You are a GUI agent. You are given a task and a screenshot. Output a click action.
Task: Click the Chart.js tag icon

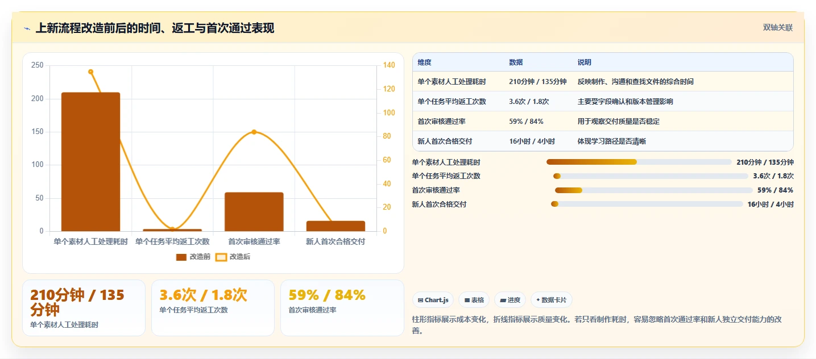[420, 300]
